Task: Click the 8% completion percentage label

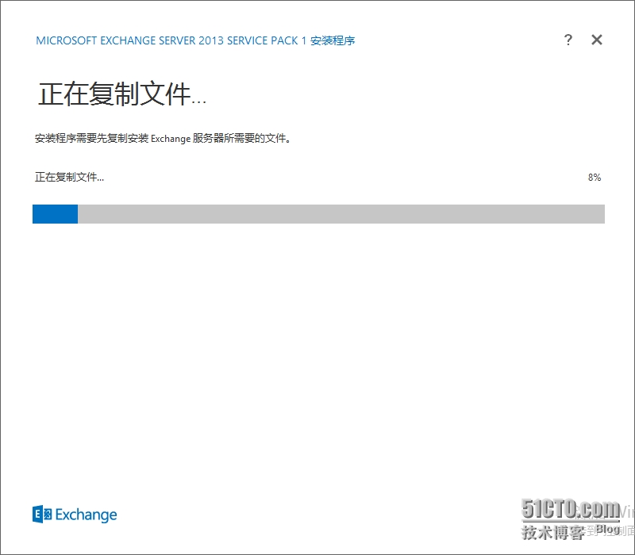Action: coord(595,176)
